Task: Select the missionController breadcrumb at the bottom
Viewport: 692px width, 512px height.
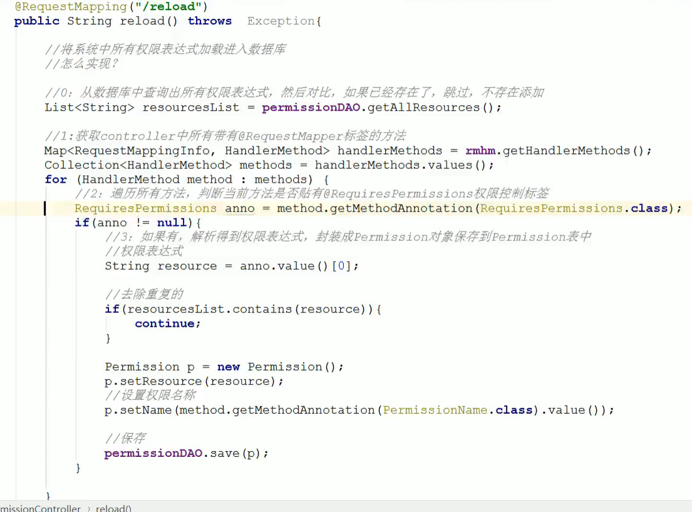Action: point(41,508)
